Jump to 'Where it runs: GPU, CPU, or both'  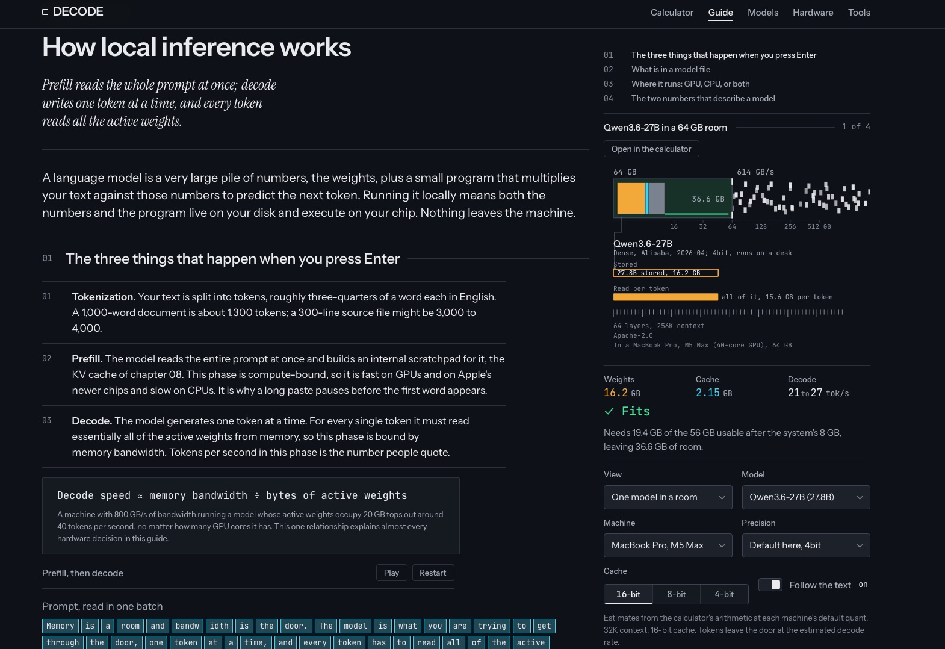(x=690, y=84)
